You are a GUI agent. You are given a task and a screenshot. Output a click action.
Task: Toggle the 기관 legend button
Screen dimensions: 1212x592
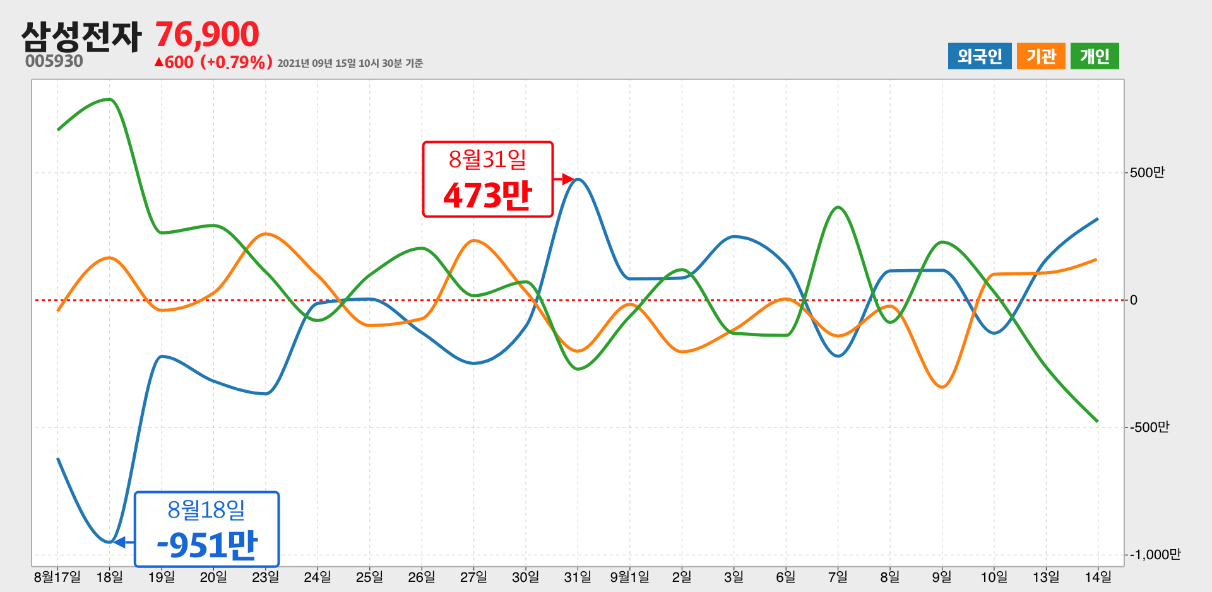tap(1041, 56)
